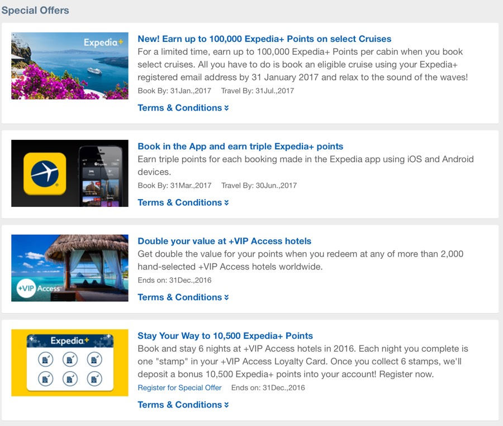Click the 'Book By: 31Jan.,2017' text

pos(174,91)
